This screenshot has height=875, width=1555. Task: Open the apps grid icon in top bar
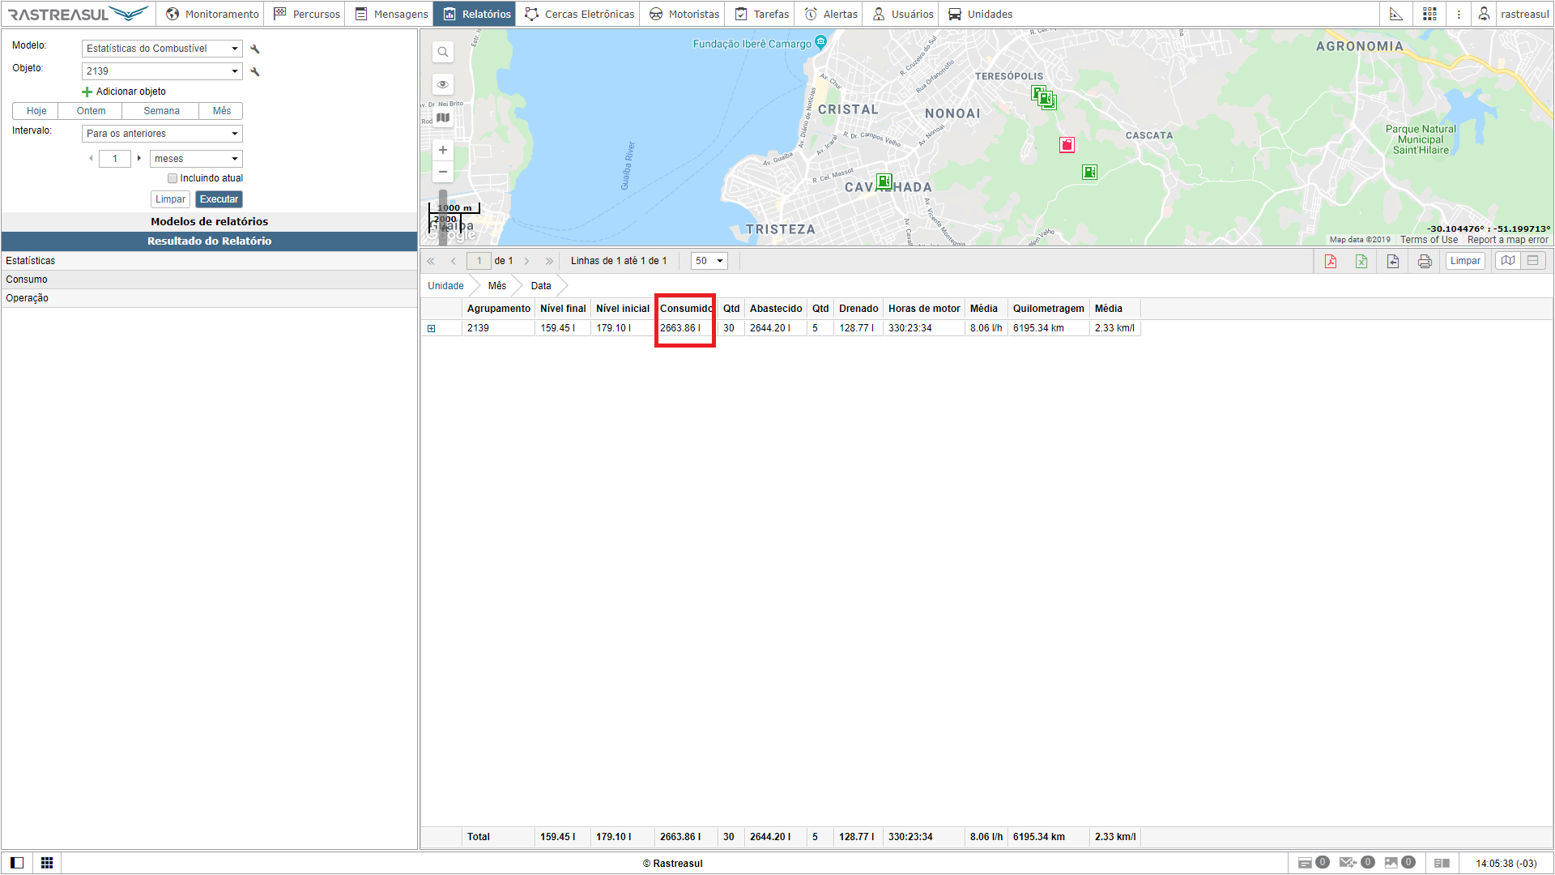click(1429, 14)
